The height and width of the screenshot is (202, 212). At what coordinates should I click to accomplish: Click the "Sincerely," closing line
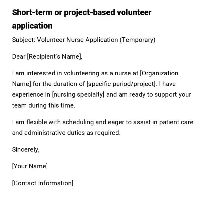pos(26,149)
